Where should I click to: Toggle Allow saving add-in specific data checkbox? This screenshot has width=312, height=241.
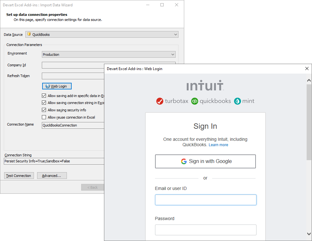[44, 96]
